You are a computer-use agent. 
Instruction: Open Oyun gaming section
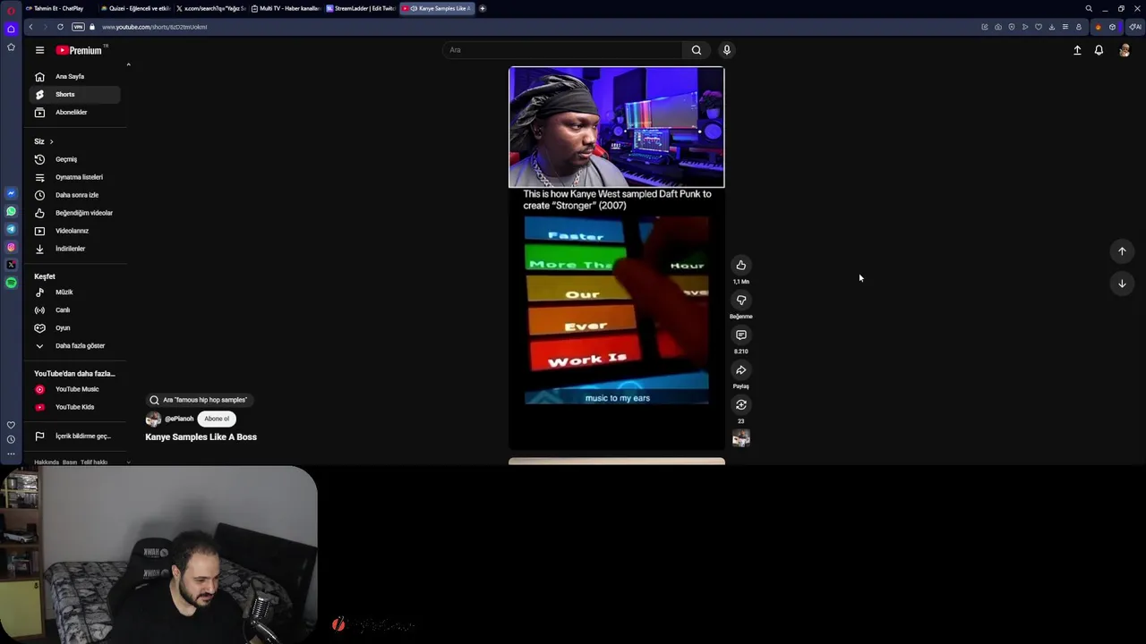click(x=74, y=327)
